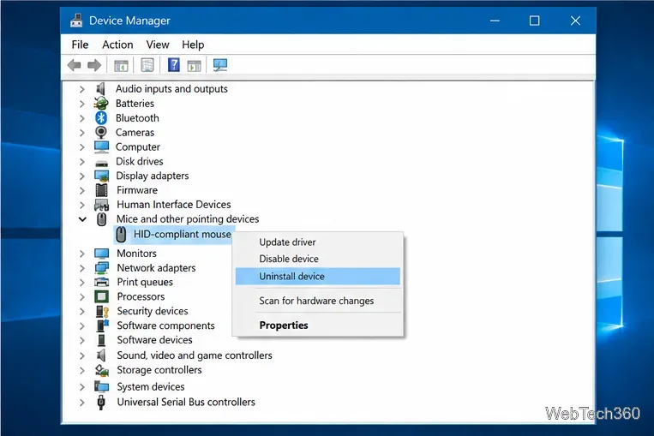Open Properties from the context menu
The image size is (654, 436).
pos(284,326)
